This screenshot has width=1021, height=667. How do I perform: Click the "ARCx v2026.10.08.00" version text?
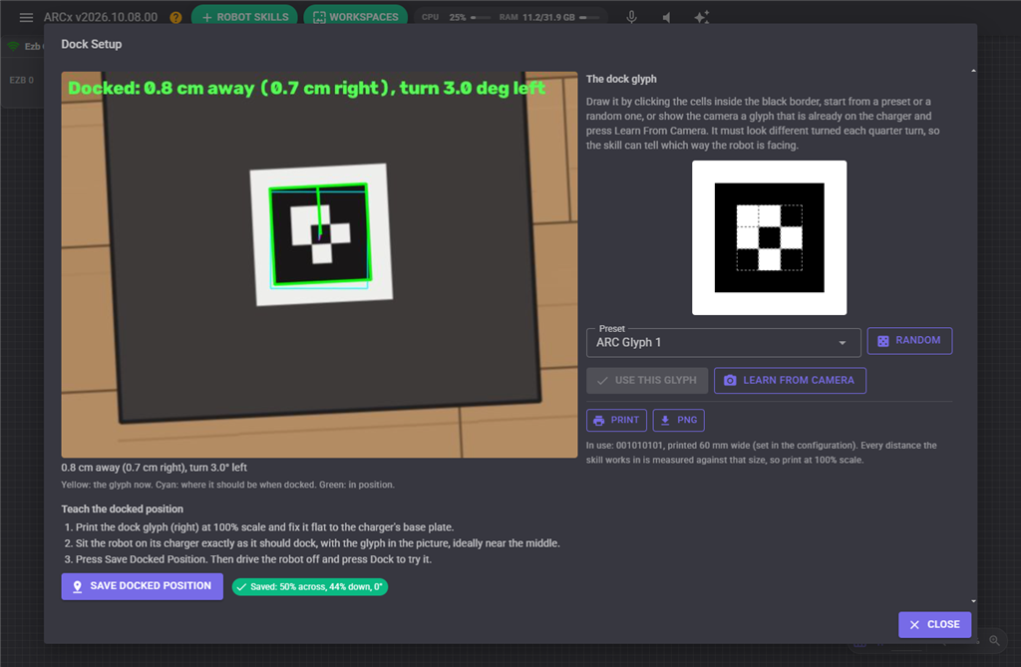coord(101,18)
